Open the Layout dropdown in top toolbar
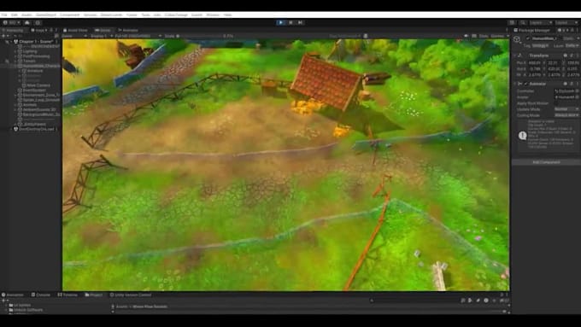This screenshot has width=581, height=327. click(x=566, y=22)
